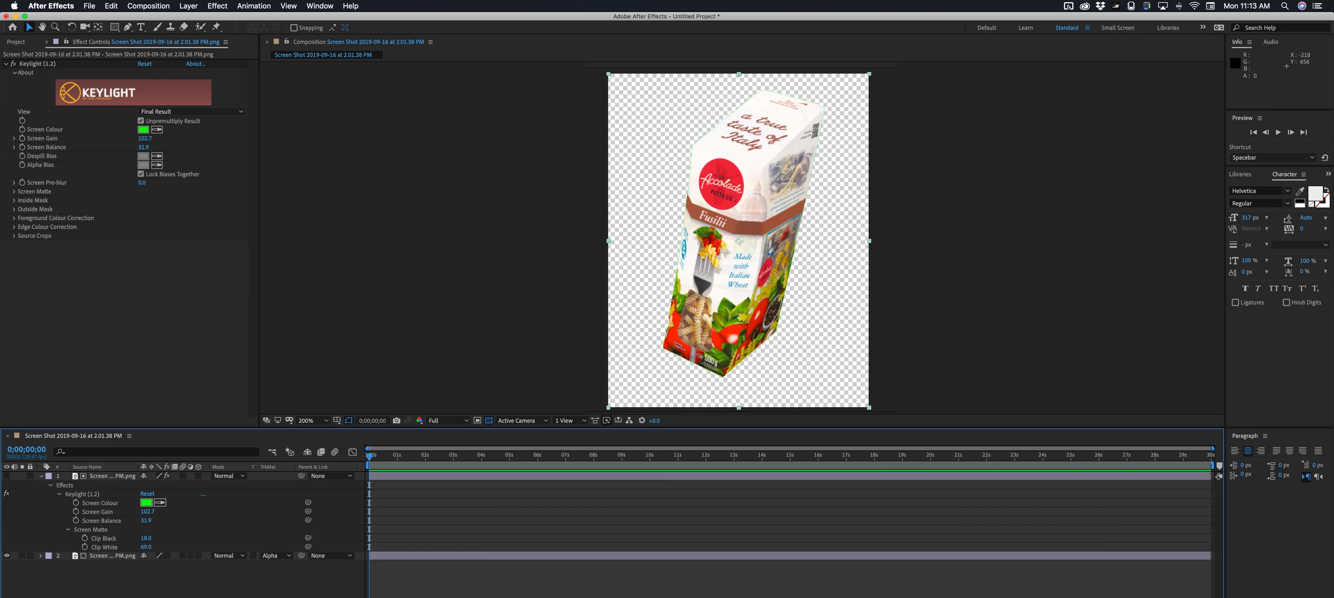Image resolution: width=1334 pixels, height=598 pixels.
Task: Switch to the Small Screen workspace
Action: pyautogui.click(x=1117, y=28)
